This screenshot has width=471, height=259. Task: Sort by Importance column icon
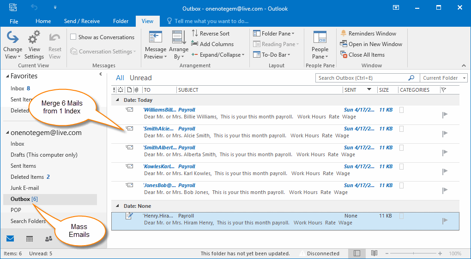114,90
